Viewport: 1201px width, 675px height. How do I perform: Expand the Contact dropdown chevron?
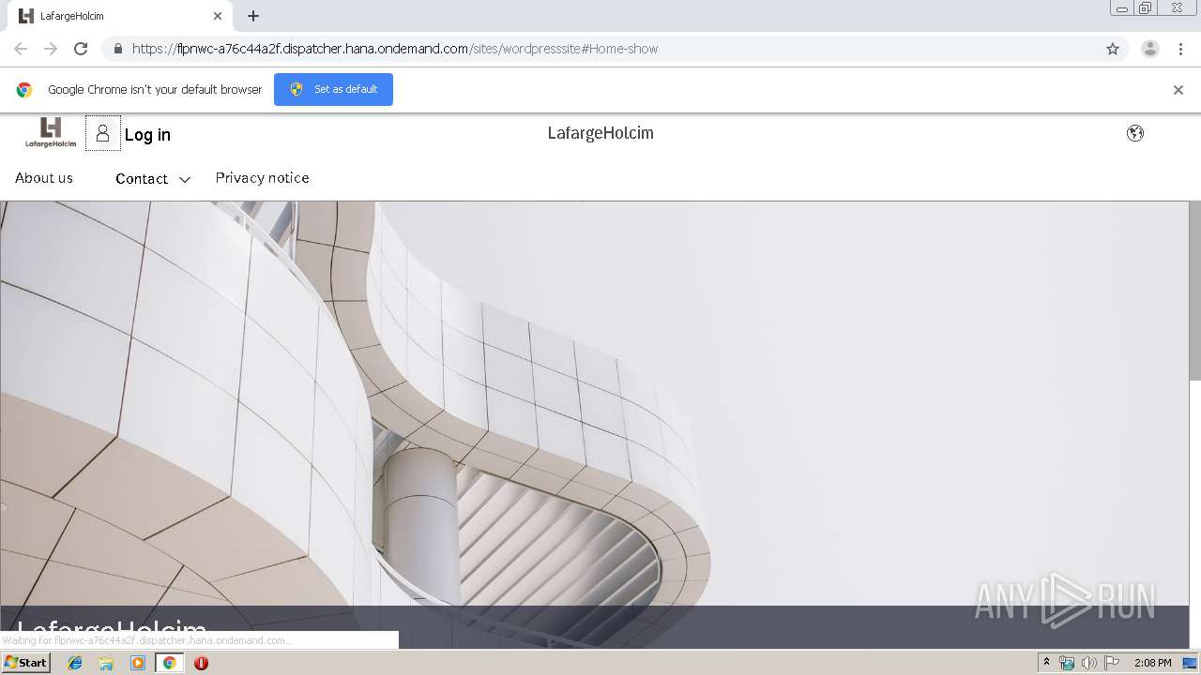point(185,180)
